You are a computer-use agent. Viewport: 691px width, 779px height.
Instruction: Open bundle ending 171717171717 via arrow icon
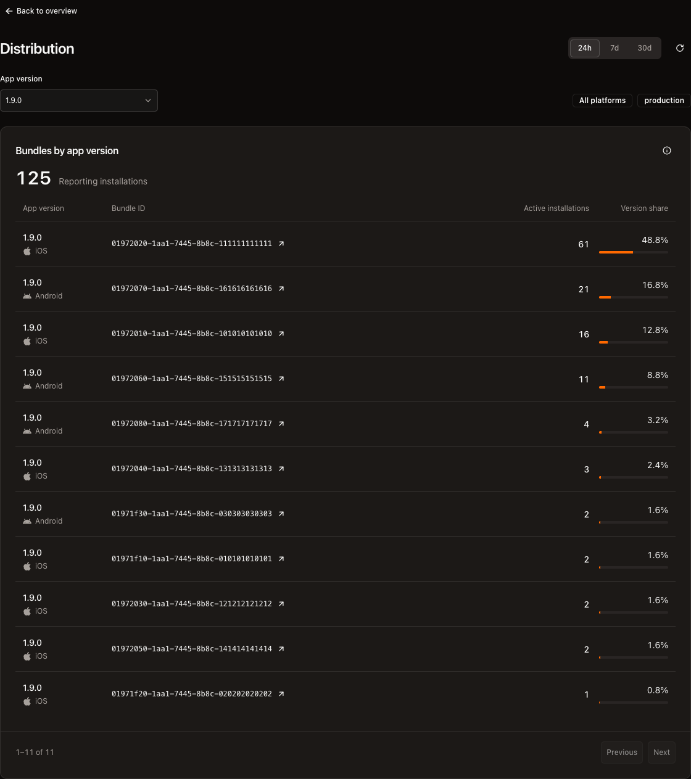coord(281,424)
